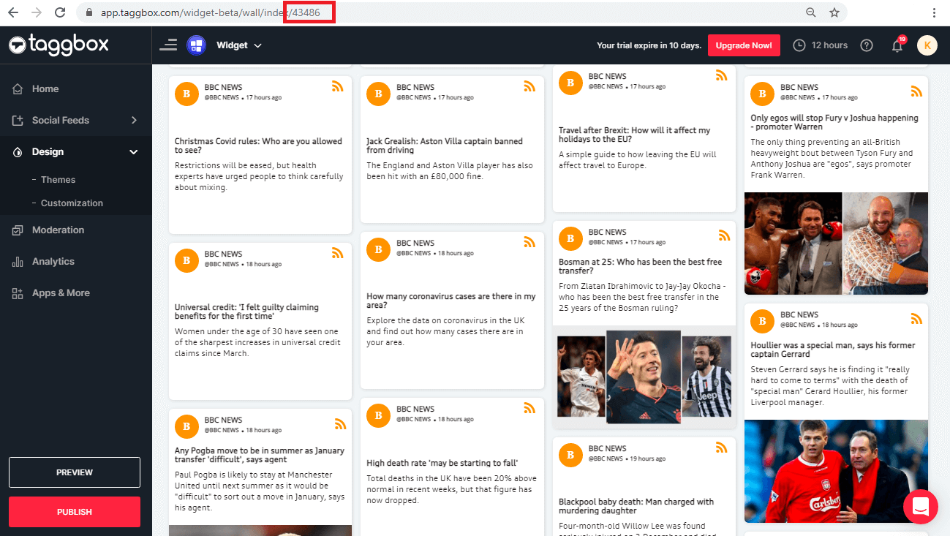Click the PREVIEW button
950x536 pixels.
tap(75, 472)
